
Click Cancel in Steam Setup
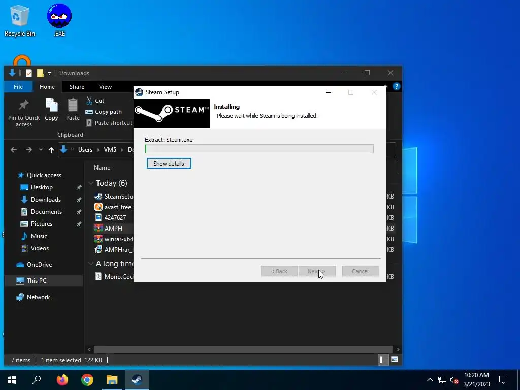point(361,271)
